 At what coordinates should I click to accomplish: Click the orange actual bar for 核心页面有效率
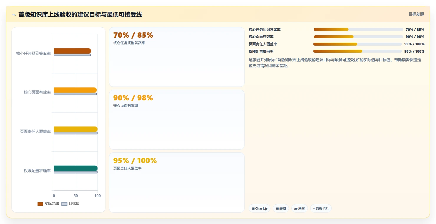tap(75, 90)
